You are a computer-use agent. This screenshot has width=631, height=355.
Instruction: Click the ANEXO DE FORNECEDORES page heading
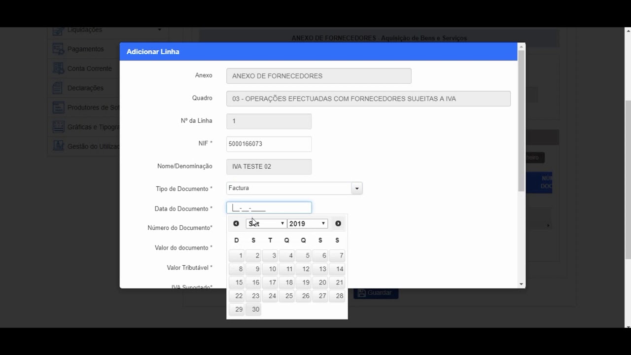click(379, 38)
